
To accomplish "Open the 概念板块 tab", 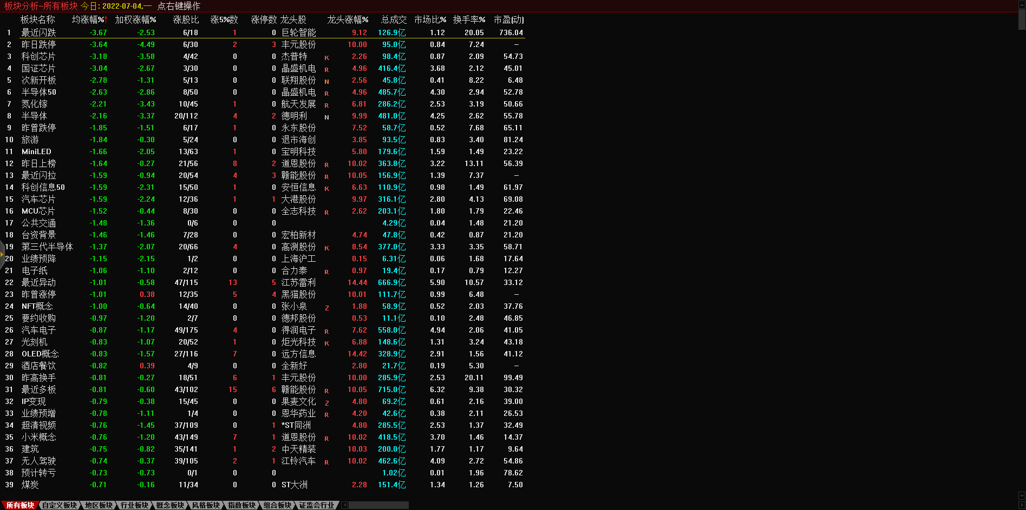I will click(170, 505).
